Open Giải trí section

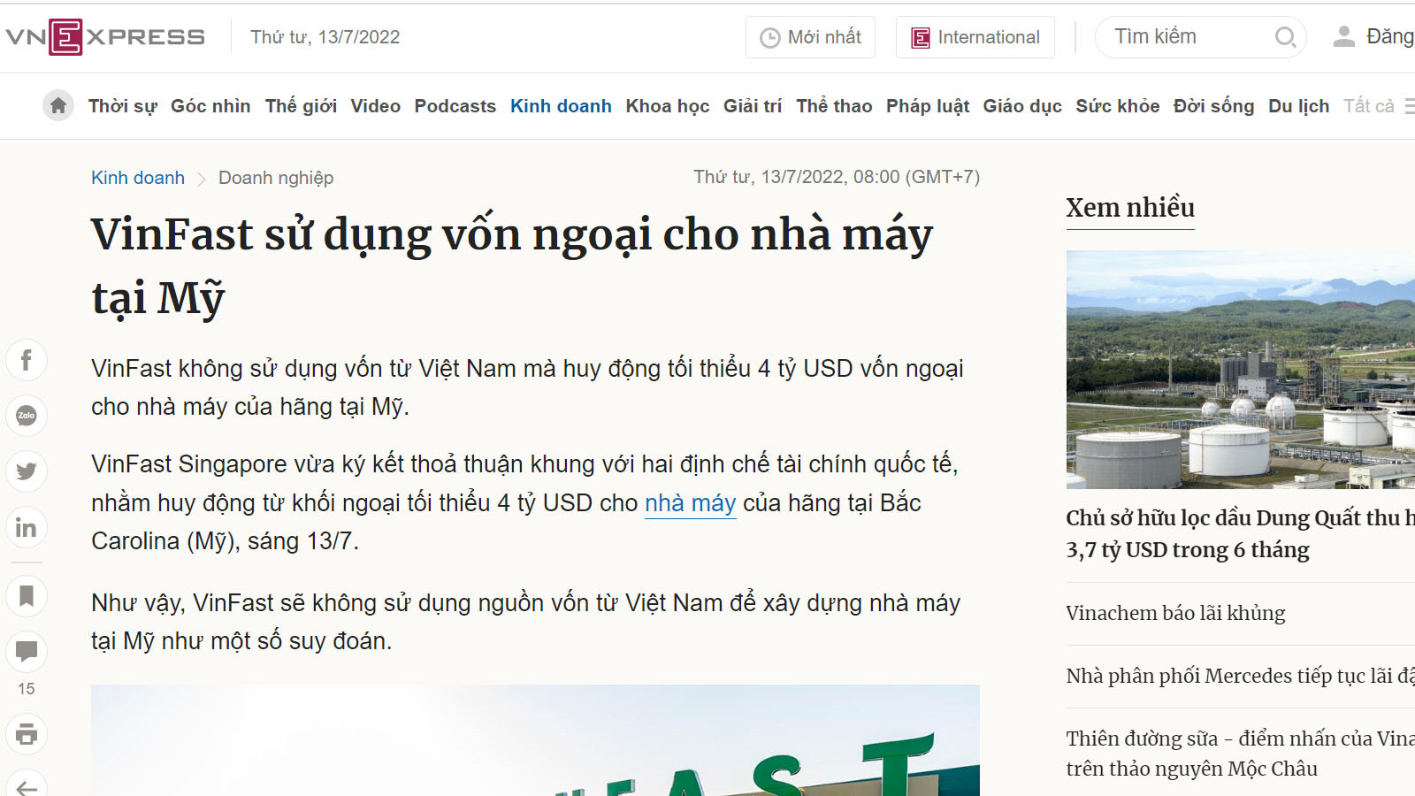tap(753, 106)
